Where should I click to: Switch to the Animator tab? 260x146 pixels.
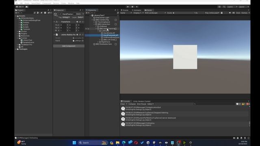pyautogui.click(x=136, y=10)
